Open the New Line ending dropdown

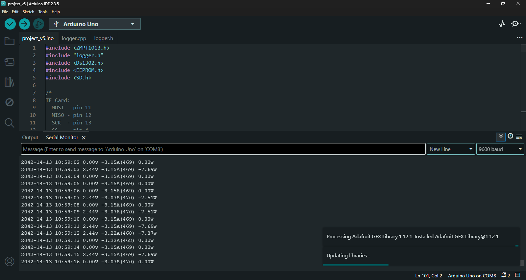pos(451,149)
